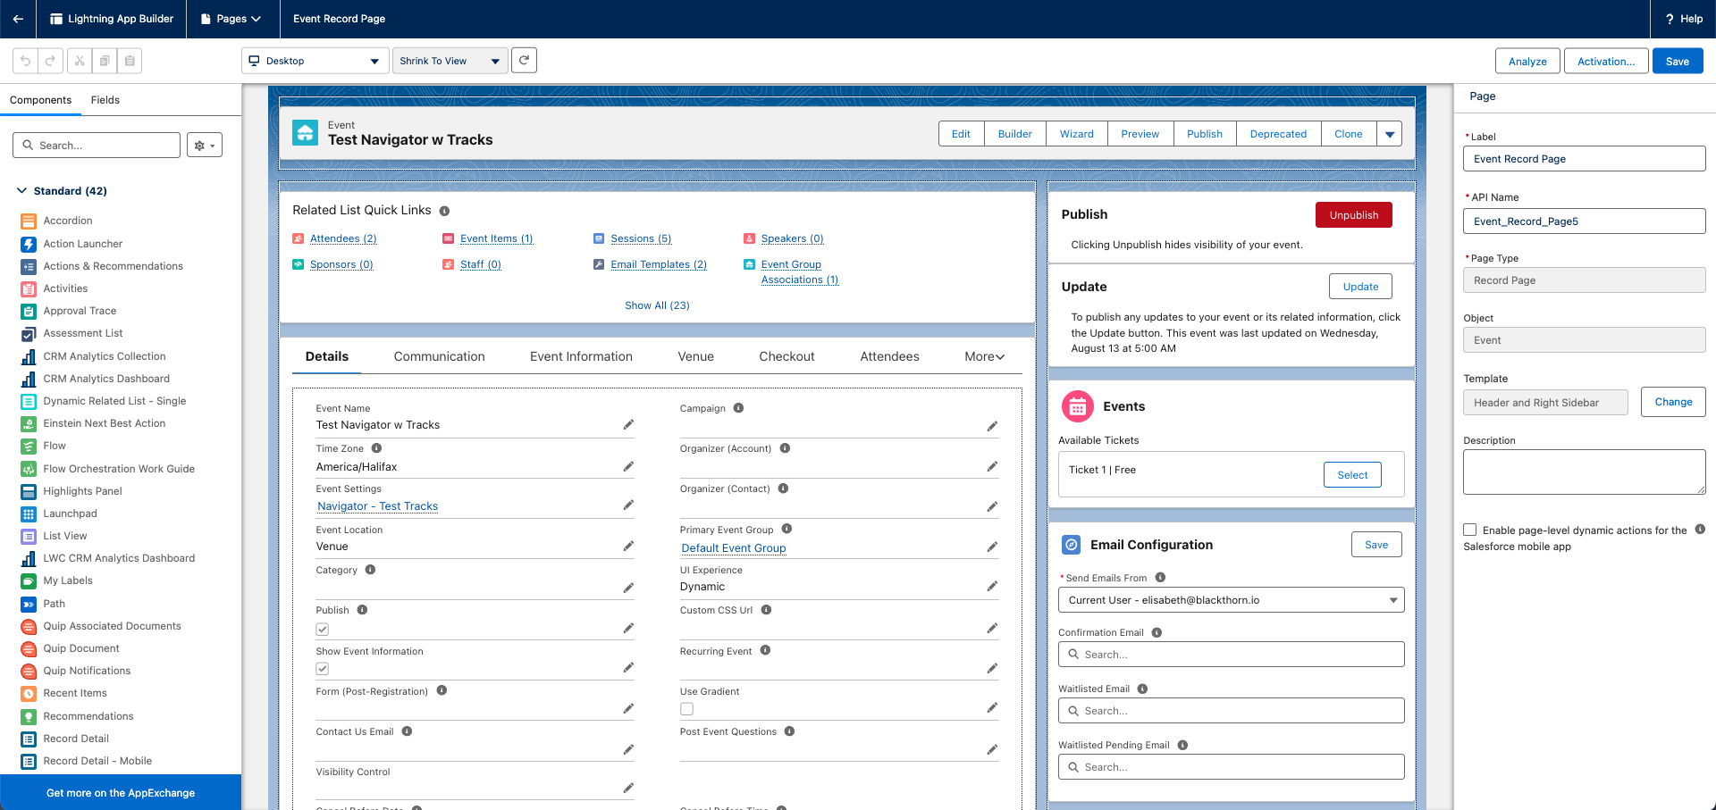Click the redo icon
This screenshot has width=1716, height=810.
coord(51,61)
